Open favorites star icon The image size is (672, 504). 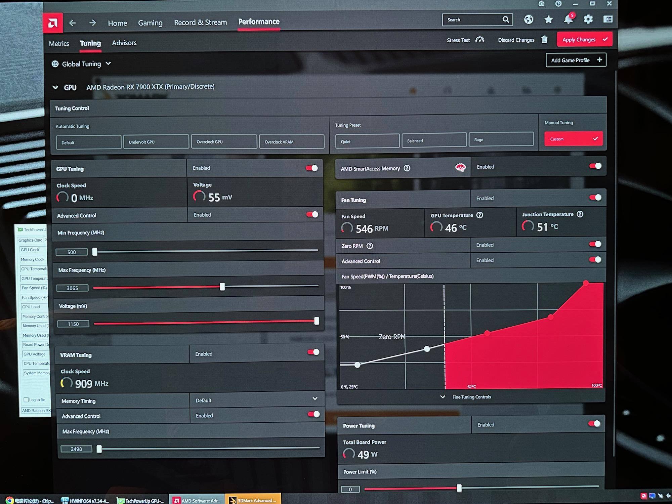pos(548,19)
